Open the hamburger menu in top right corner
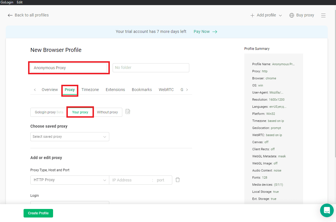 323,15
